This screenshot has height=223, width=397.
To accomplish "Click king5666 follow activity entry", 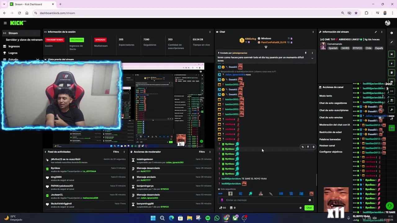I will pos(86,178).
